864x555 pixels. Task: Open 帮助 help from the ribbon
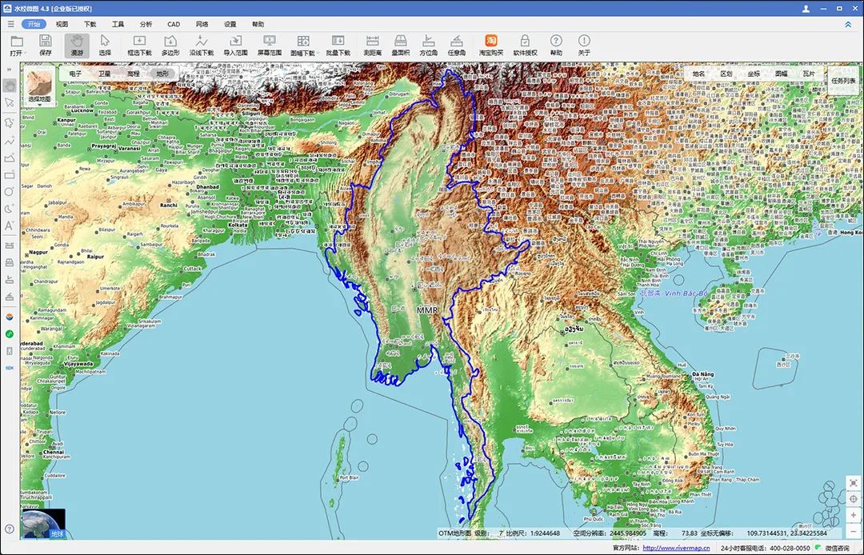(x=556, y=45)
